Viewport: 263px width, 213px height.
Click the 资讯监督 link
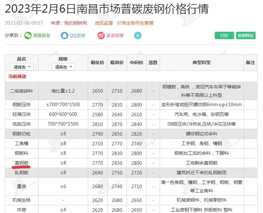point(104,23)
